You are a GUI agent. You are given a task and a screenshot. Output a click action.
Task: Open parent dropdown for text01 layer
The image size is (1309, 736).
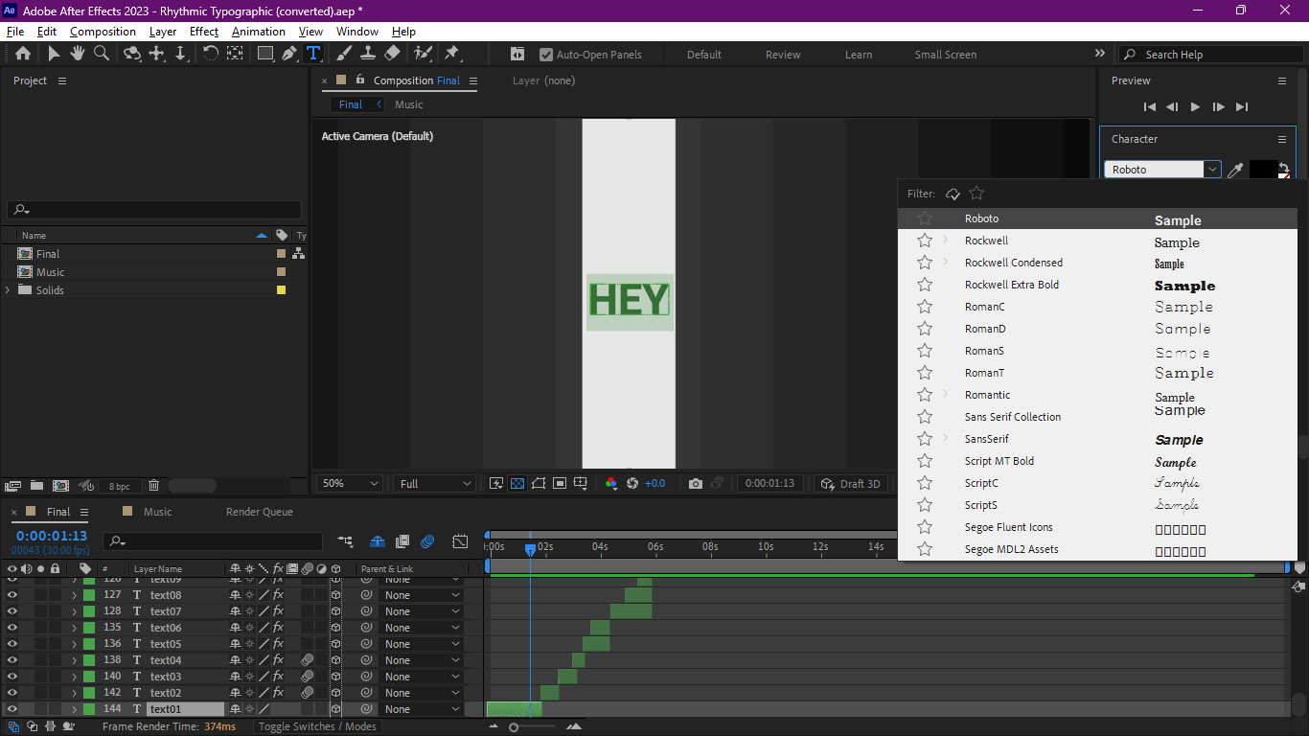click(x=422, y=709)
